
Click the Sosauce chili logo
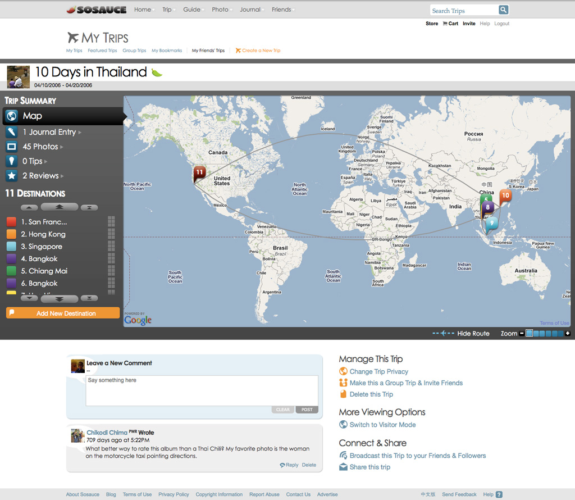(97, 10)
